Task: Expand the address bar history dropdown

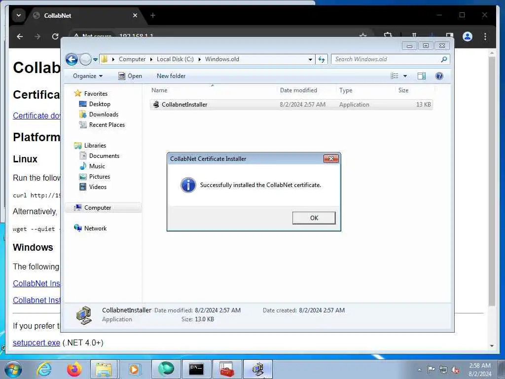Action: pyautogui.click(x=310, y=60)
